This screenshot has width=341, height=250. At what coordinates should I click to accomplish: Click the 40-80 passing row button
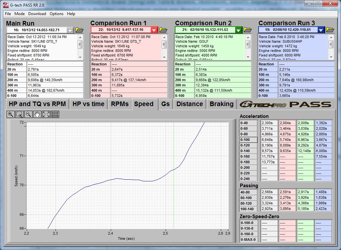click(248, 192)
